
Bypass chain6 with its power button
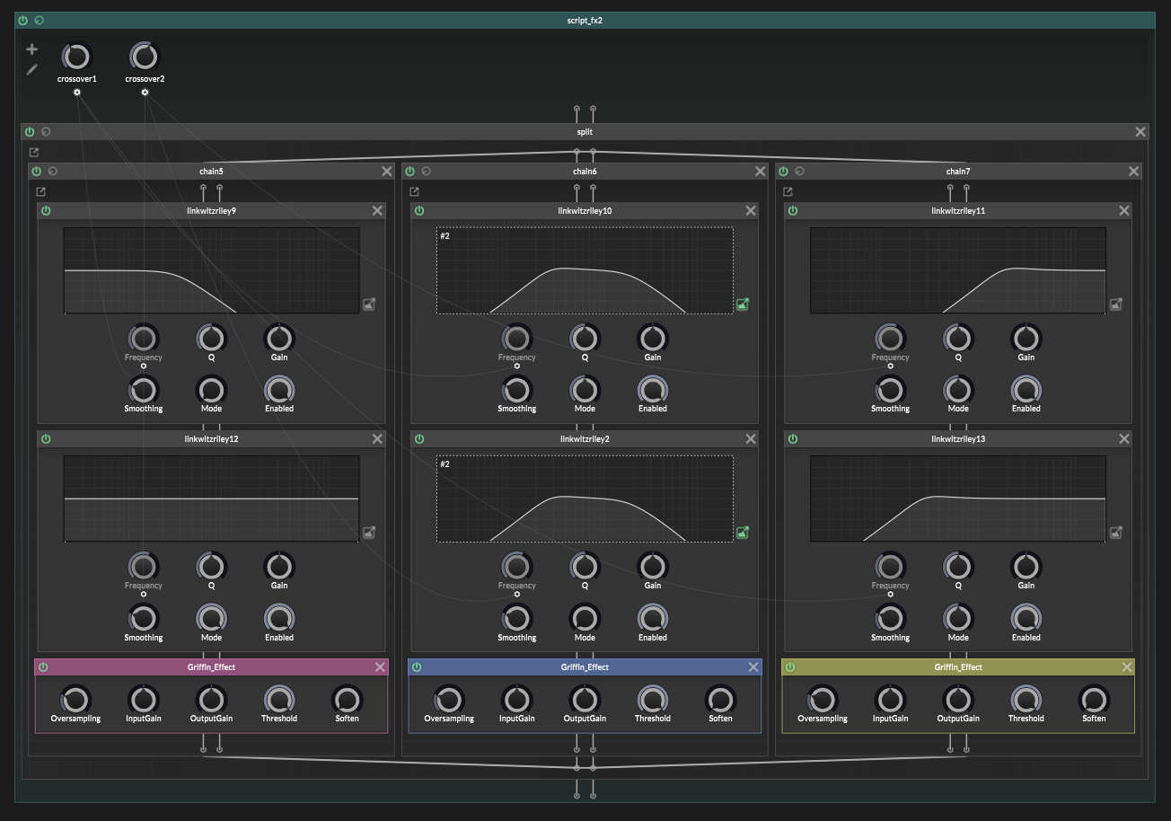410,171
